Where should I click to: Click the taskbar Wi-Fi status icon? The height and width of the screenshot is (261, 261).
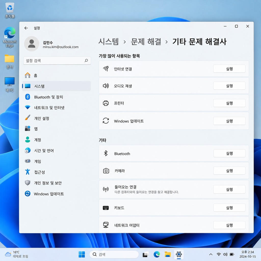[x=219, y=254]
